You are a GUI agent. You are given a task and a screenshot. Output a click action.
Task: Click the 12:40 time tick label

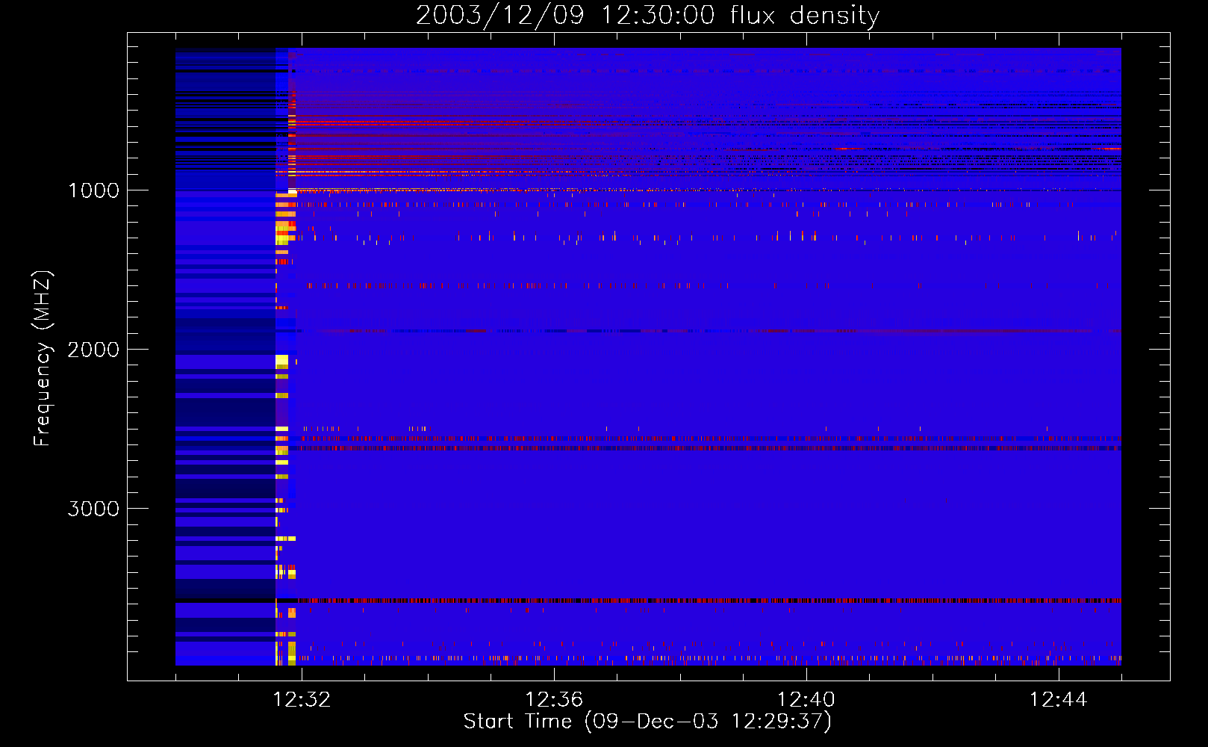coord(806,700)
